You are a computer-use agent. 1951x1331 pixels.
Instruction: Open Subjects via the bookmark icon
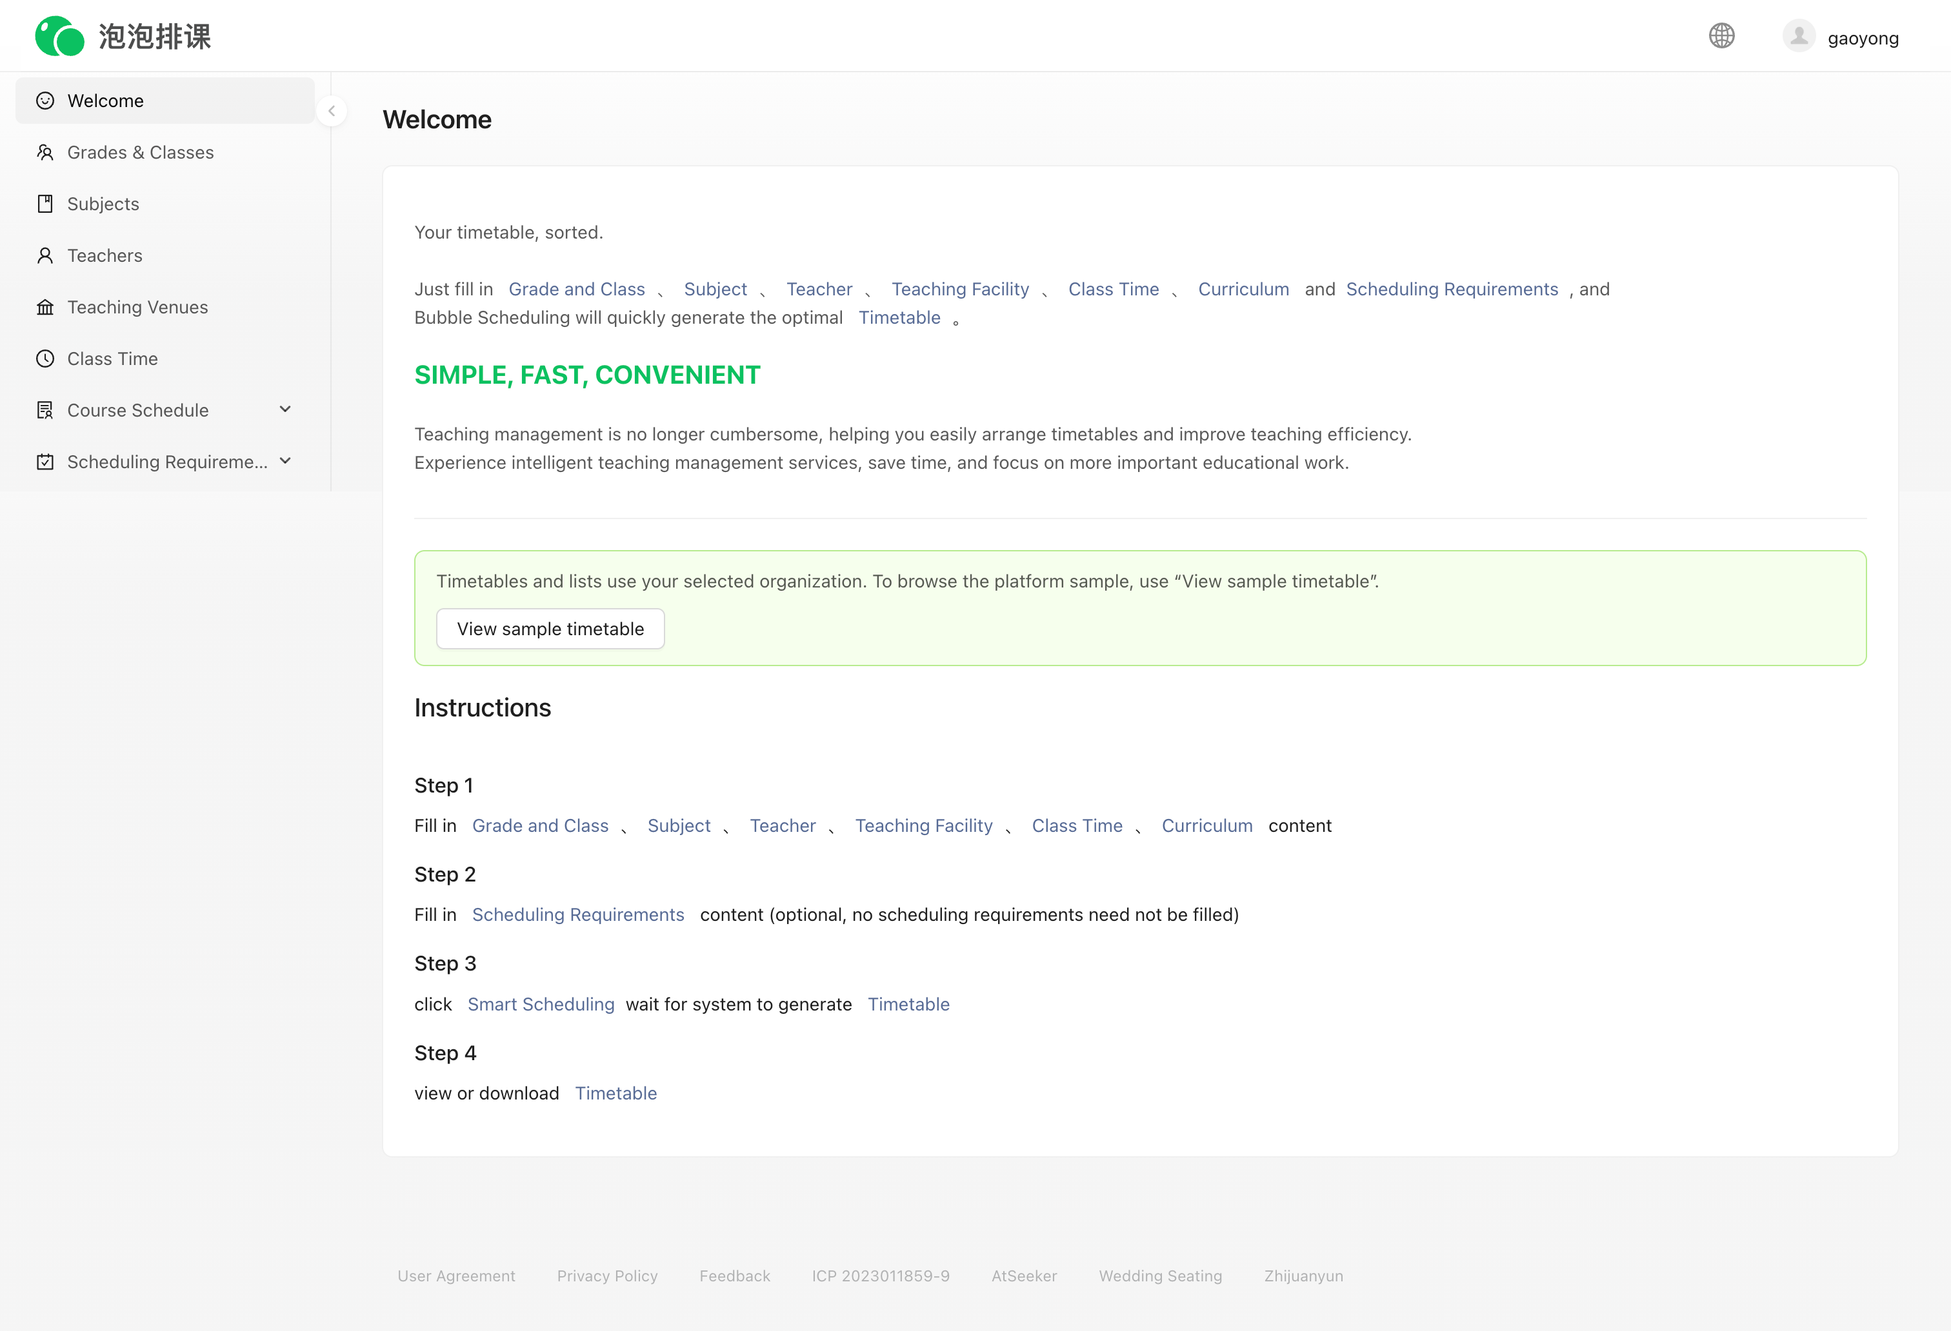pyautogui.click(x=45, y=203)
